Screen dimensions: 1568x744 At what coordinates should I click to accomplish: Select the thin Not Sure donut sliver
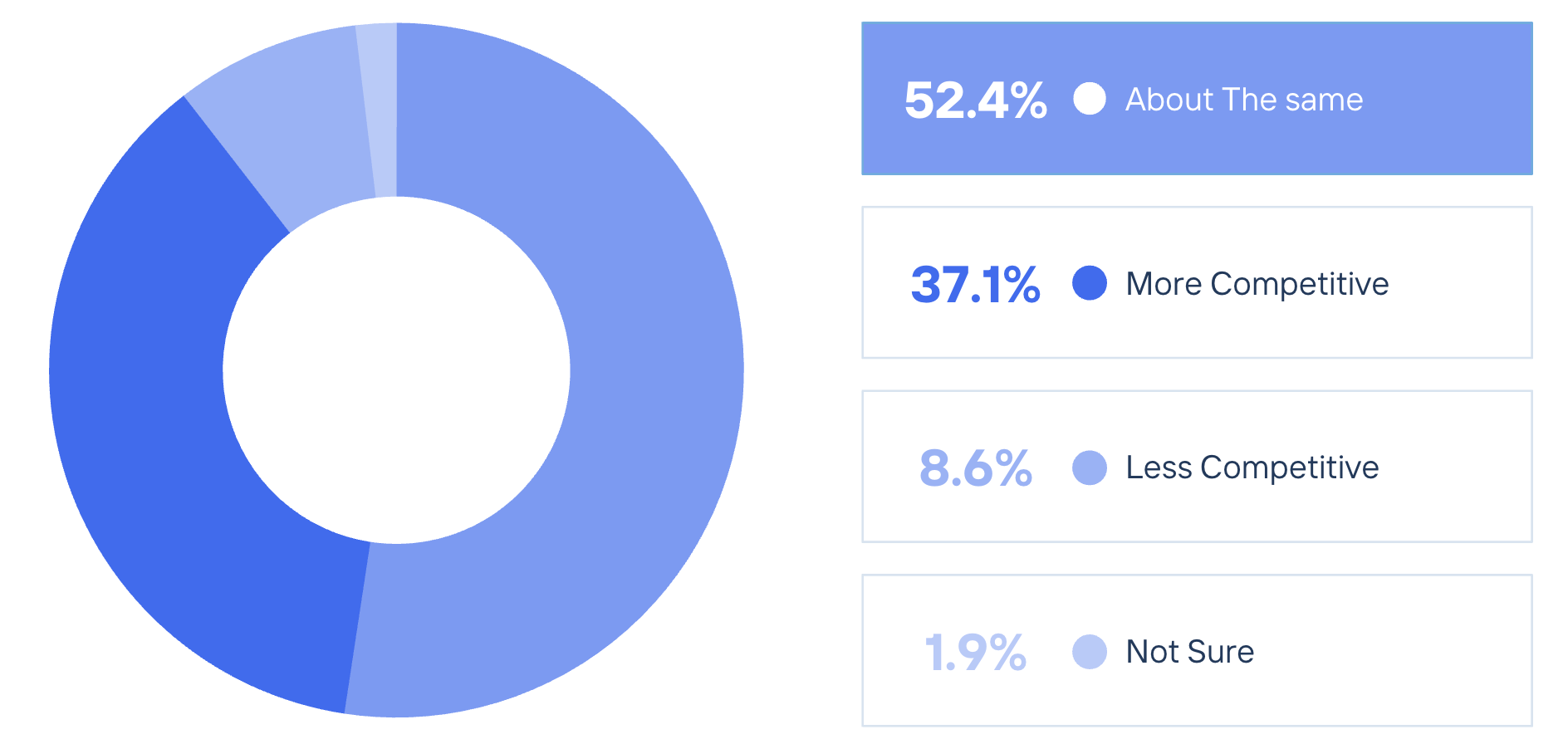click(x=379, y=108)
